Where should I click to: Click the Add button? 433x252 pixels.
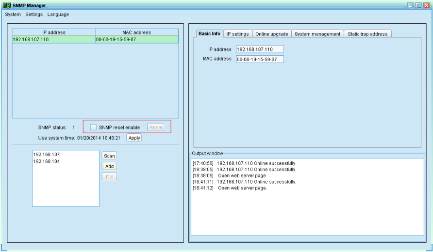[x=109, y=166]
